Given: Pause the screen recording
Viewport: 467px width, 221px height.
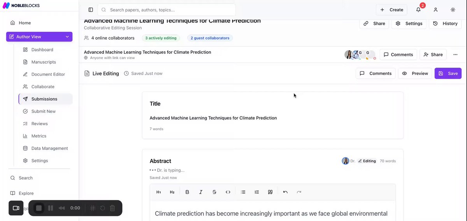Looking at the screenshot, I should (x=51, y=208).
